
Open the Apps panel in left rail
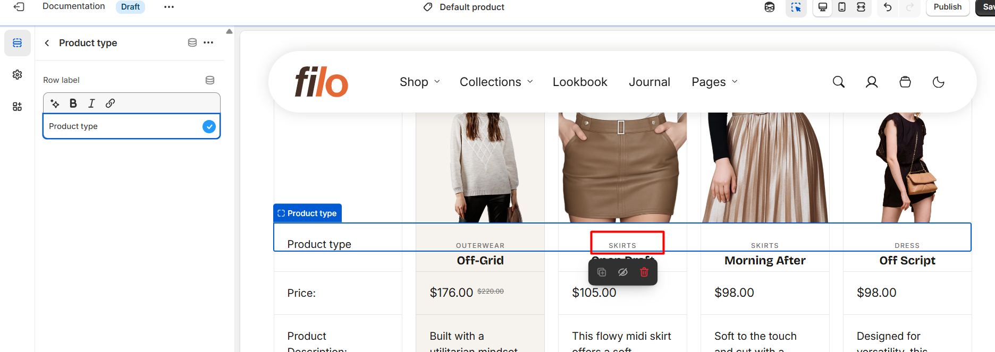tap(18, 107)
